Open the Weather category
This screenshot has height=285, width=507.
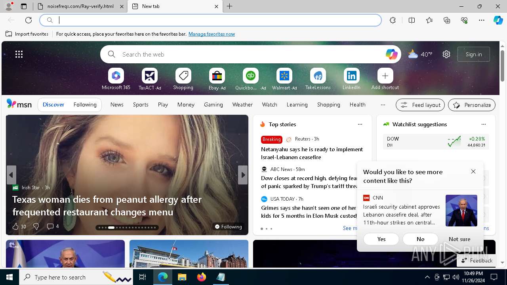[x=242, y=104]
